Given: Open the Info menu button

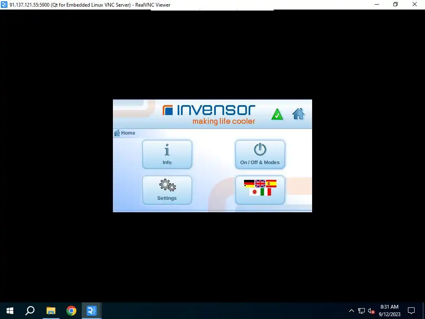Looking at the screenshot, I should pyautogui.click(x=167, y=155).
